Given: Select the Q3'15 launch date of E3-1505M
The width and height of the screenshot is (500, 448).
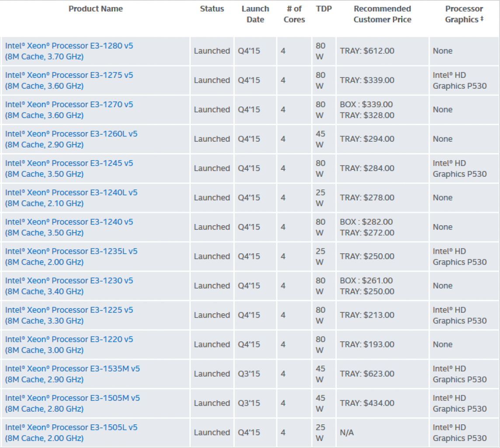Looking at the screenshot, I should pyautogui.click(x=249, y=403).
